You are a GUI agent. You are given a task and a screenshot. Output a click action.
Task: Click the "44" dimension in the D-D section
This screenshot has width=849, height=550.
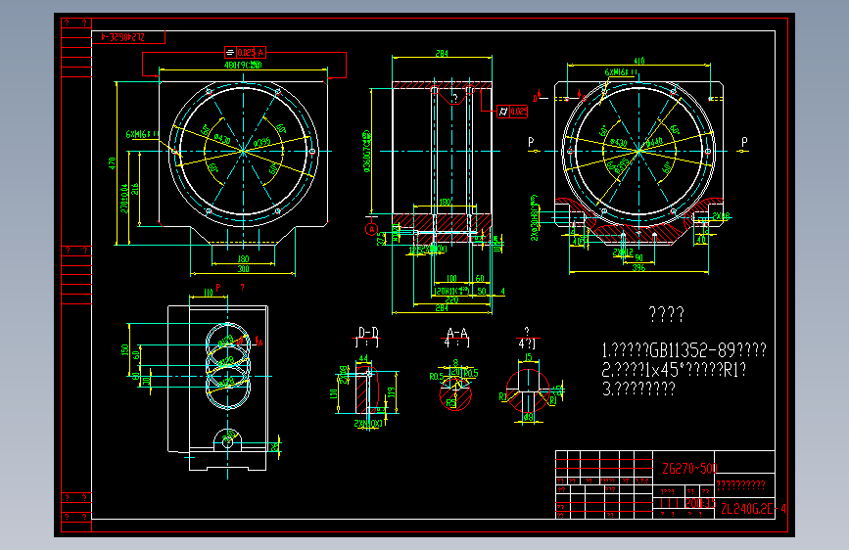point(363,358)
